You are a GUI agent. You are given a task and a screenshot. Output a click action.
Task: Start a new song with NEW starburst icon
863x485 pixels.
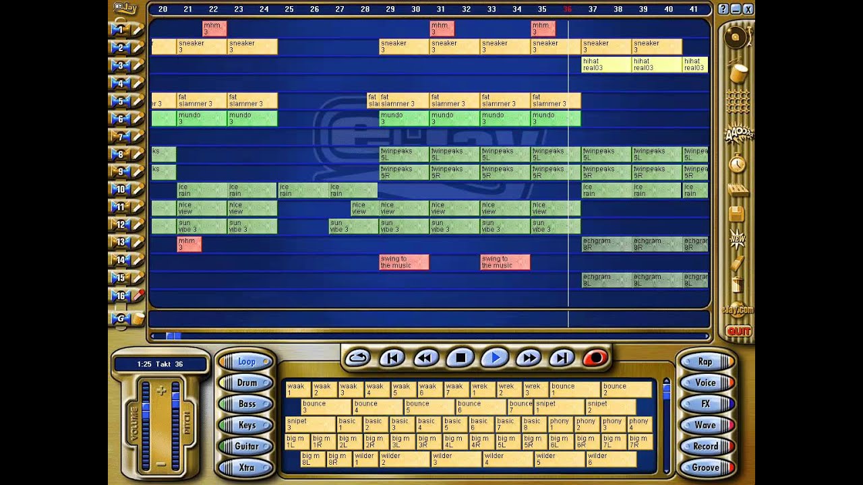[737, 238]
